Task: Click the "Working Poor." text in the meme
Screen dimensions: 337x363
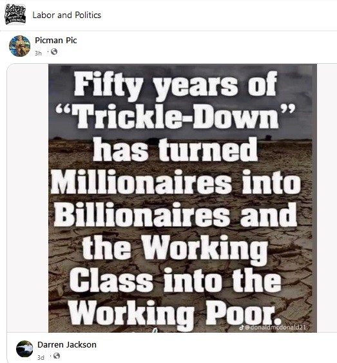Action: 175,314
